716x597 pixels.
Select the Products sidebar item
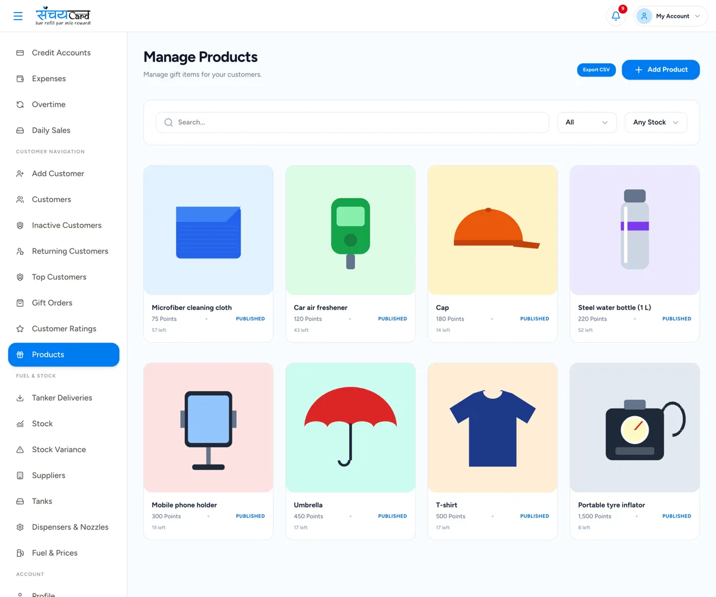(x=64, y=355)
